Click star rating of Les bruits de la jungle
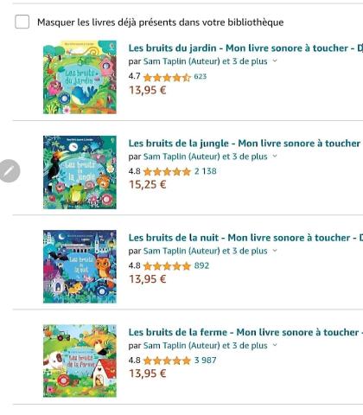The height and width of the screenshot is (415, 363). (x=167, y=172)
